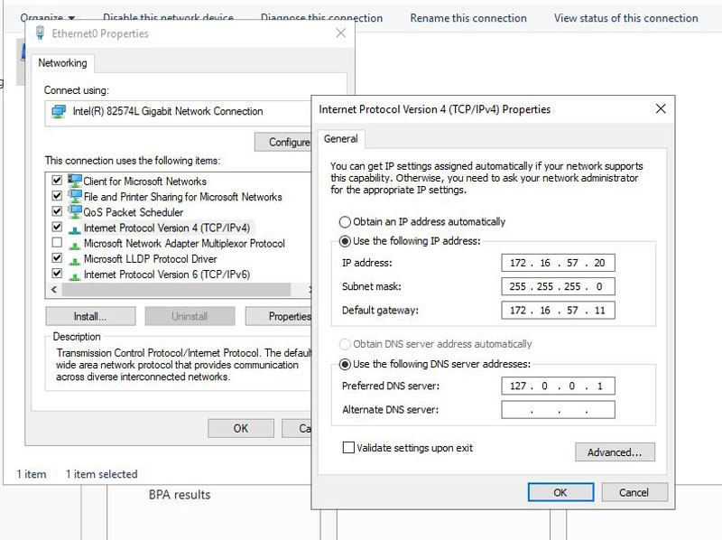Switch to the Networking tab
This screenshot has width=722, height=540.
point(62,63)
